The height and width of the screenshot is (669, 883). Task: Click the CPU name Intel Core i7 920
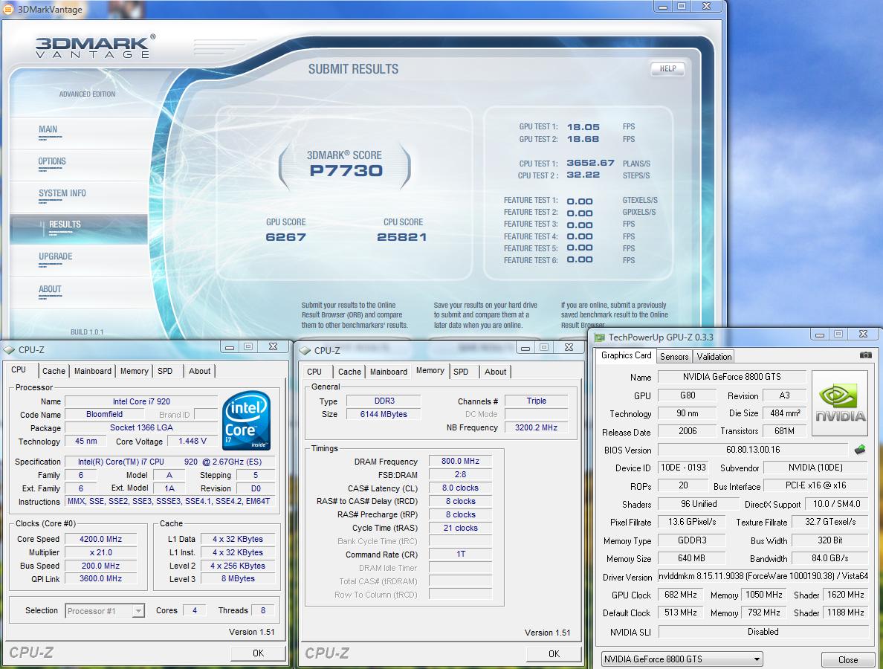(140, 401)
